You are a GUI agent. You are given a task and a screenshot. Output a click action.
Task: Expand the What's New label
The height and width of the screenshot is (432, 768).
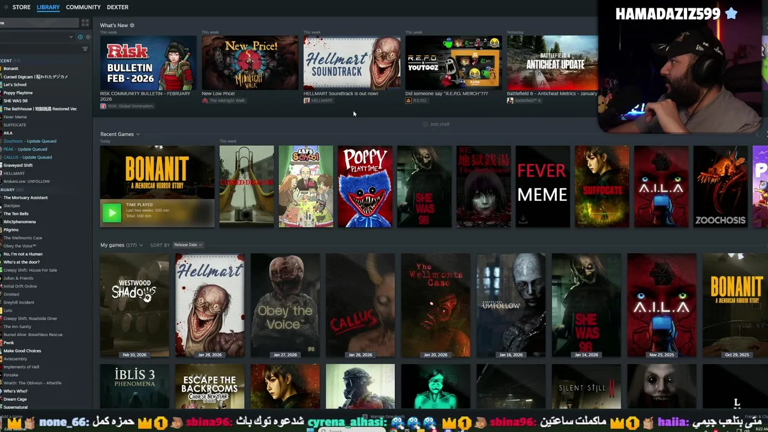click(x=113, y=25)
